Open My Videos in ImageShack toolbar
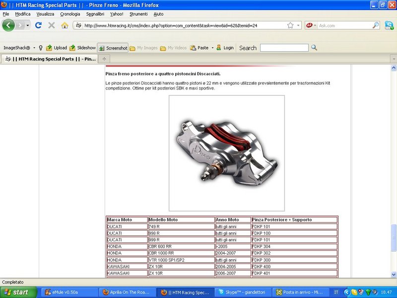The height and width of the screenshot is (298, 397). coord(173,48)
